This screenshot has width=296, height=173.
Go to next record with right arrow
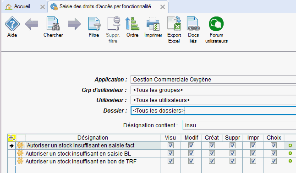(74, 24)
